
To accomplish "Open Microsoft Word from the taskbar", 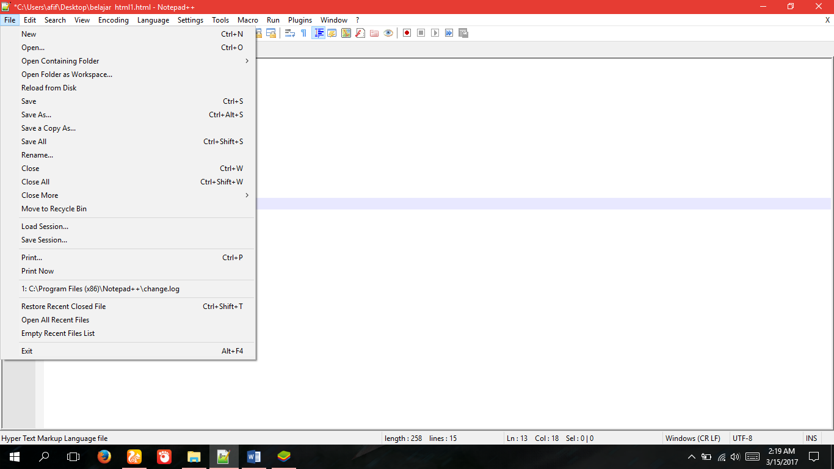I will 254,457.
